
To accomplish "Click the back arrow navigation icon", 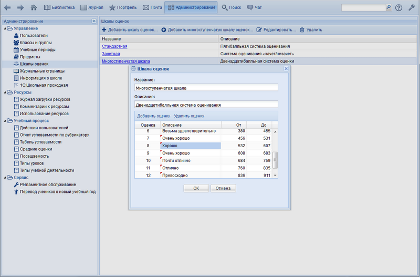I will coord(7,7).
